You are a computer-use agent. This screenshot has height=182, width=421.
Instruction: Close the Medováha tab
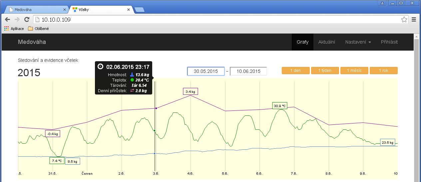click(65, 10)
